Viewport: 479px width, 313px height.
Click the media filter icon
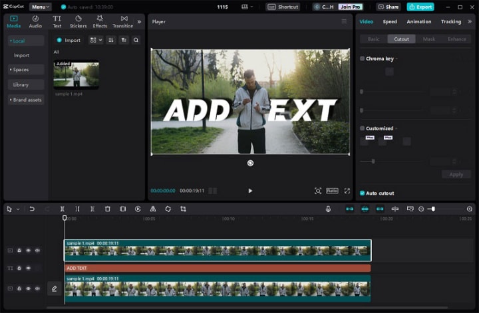coord(124,40)
